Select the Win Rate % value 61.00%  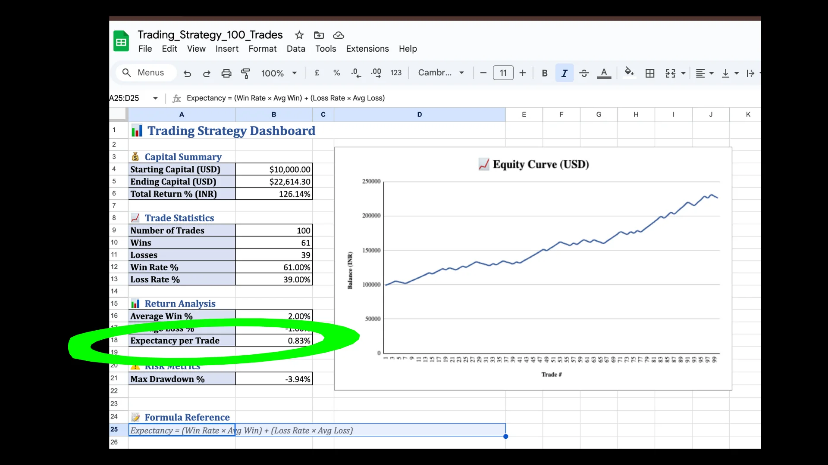(274, 267)
